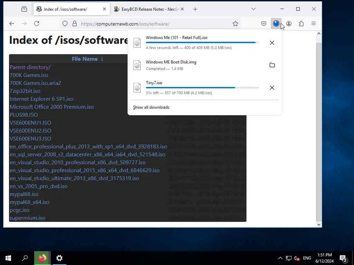This screenshot has height=265, width=354.
Task: Click the Windows ME Boot Disk.img file icon
Action: (137, 65)
